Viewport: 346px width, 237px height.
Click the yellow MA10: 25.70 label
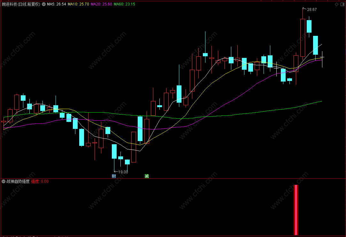pos(78,4)
